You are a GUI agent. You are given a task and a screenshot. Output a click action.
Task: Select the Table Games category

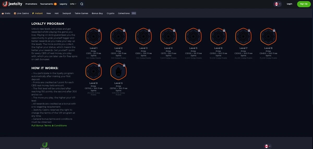tap(81, 13)
